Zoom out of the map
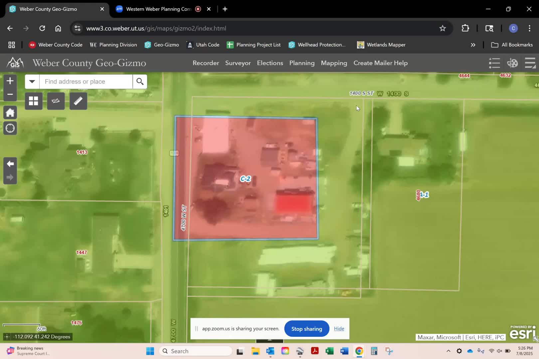Viewport: 539px width, 359px height. coord(10,95)
